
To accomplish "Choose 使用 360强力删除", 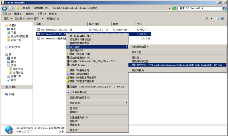I will [97, 74].
